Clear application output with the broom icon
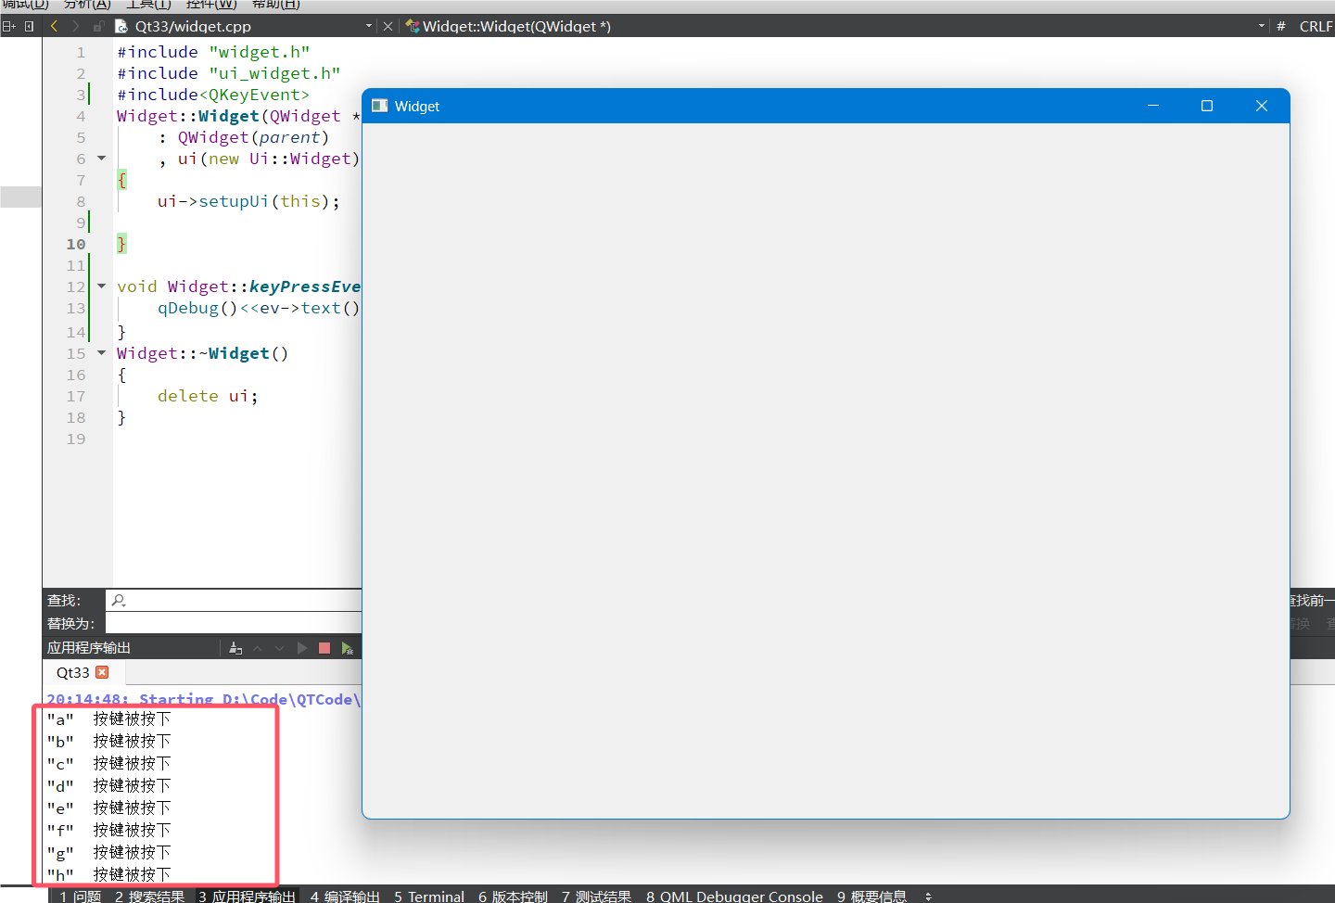Image resolution: width=1335 pixels, height=903 pixels. [x=235, y=648]
